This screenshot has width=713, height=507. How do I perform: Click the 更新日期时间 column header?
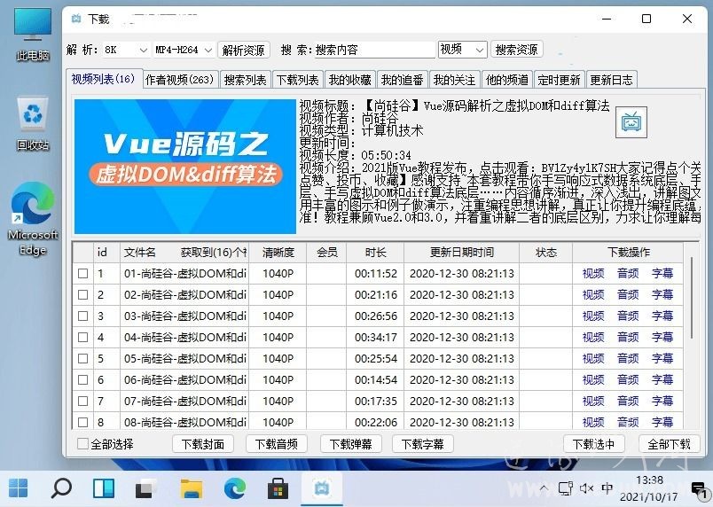(461, 253)
